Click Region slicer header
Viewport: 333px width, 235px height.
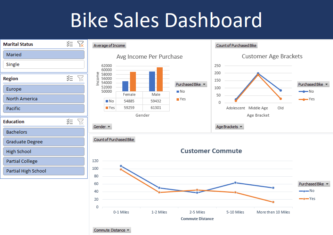(11, 79)
